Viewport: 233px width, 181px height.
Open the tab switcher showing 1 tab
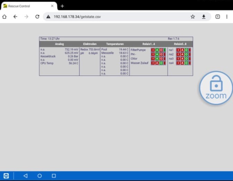[x=218, y=17]
